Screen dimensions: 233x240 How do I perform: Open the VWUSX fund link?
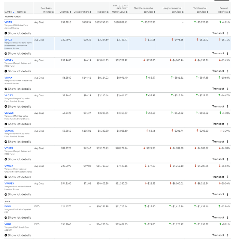[9, 183]
